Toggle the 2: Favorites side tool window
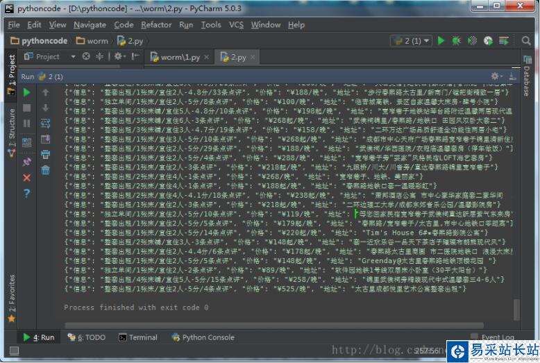The width and height of the screenshot is (540, 363). point(11,298)
